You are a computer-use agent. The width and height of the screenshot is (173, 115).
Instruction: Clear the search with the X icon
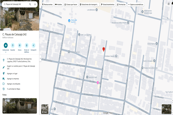35,5
